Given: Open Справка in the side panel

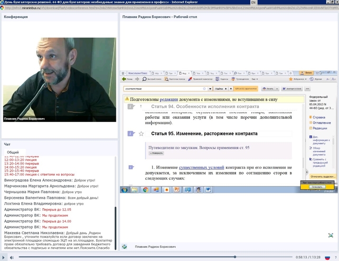Looking at the screenshot, I should [317, 117].
